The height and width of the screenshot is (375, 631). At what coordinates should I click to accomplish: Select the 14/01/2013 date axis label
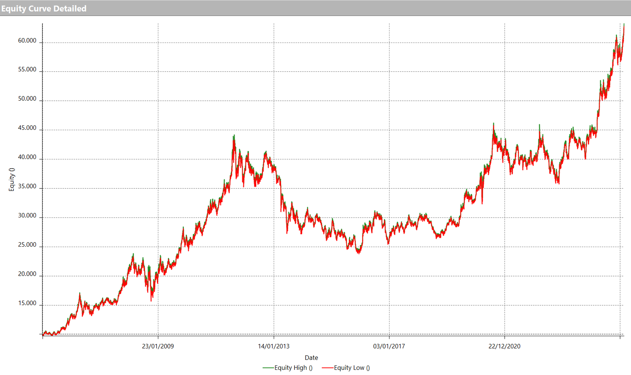pos(274,346)
